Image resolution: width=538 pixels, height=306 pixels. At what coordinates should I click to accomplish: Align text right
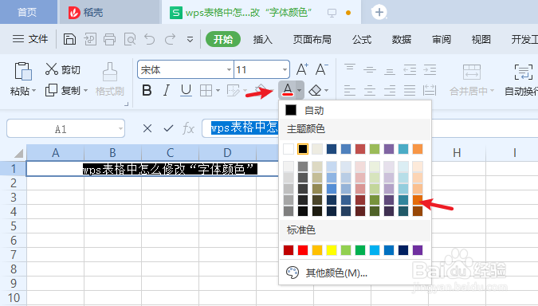[x=390, y=91]
